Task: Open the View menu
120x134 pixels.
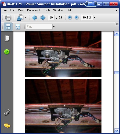Action: coord(21,10)
